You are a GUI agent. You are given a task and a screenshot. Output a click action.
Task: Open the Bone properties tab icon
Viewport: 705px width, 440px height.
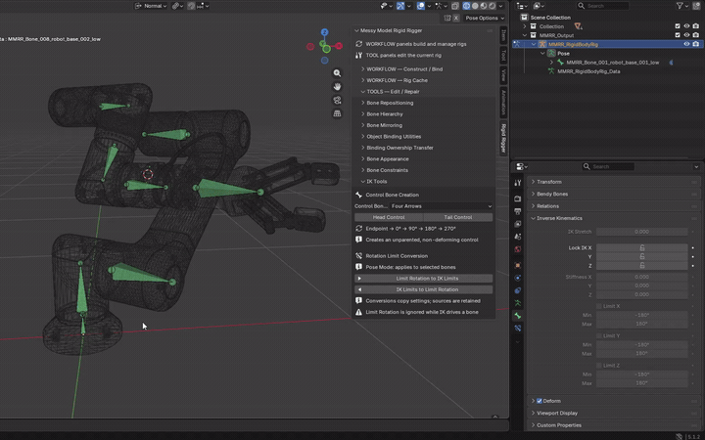click(x=518, y=316)
